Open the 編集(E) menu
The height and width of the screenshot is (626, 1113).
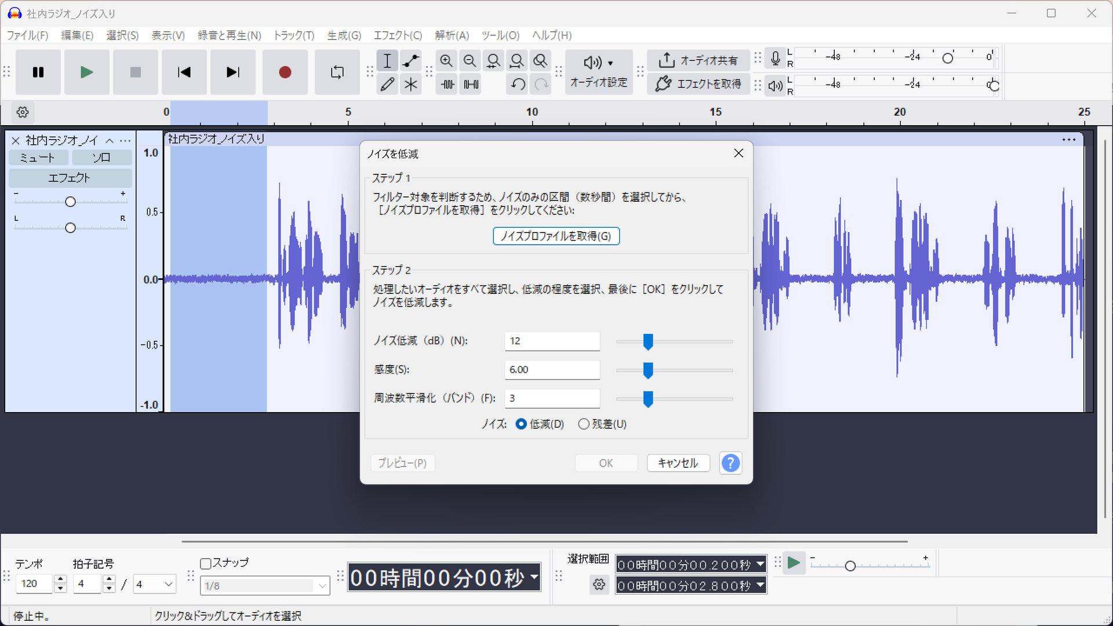[77, 35]
